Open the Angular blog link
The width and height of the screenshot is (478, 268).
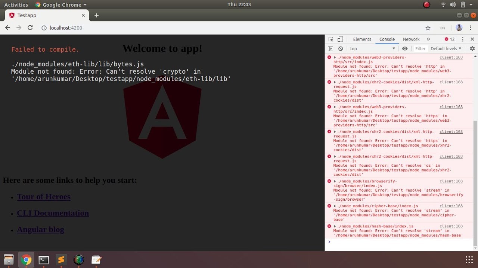40,229
